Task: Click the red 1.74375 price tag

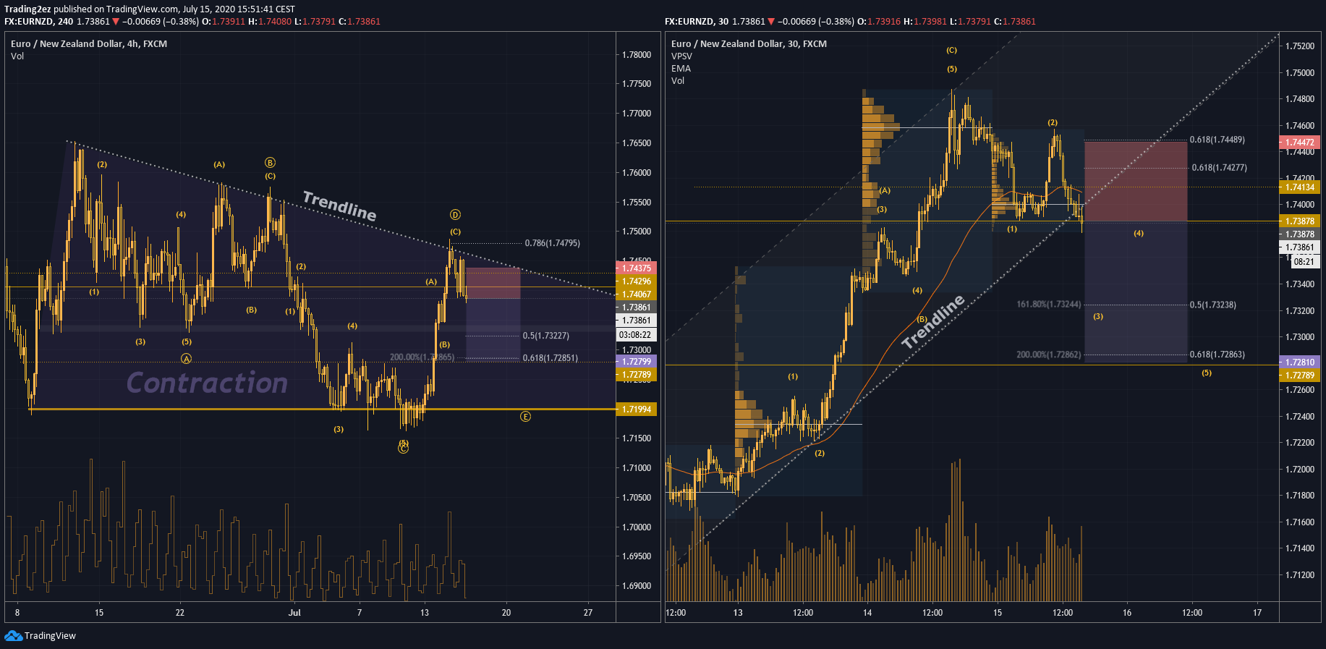Action: (636, 268)
